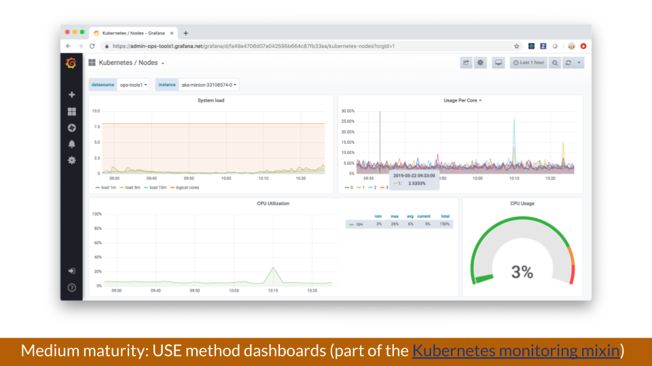Viewport: 652px width, 366px height.
Task: Click the 10:10 peak in CPU Utilization graph
Action: [x=273, y=267]
